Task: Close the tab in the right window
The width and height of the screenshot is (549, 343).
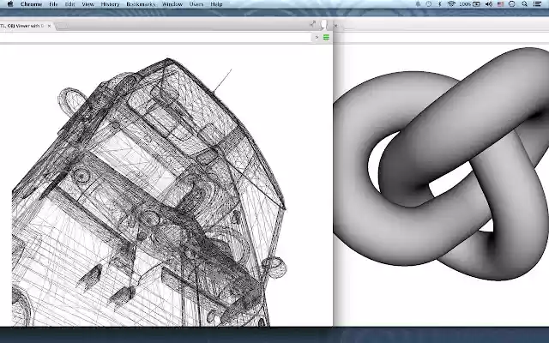Action: [x=335, y=26]
